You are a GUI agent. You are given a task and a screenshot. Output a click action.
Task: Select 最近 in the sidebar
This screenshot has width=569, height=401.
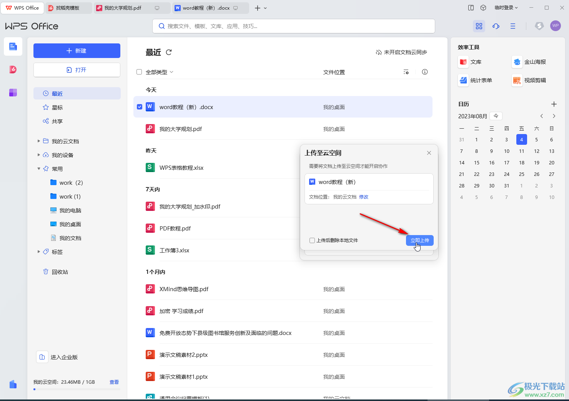pos(77,93)
